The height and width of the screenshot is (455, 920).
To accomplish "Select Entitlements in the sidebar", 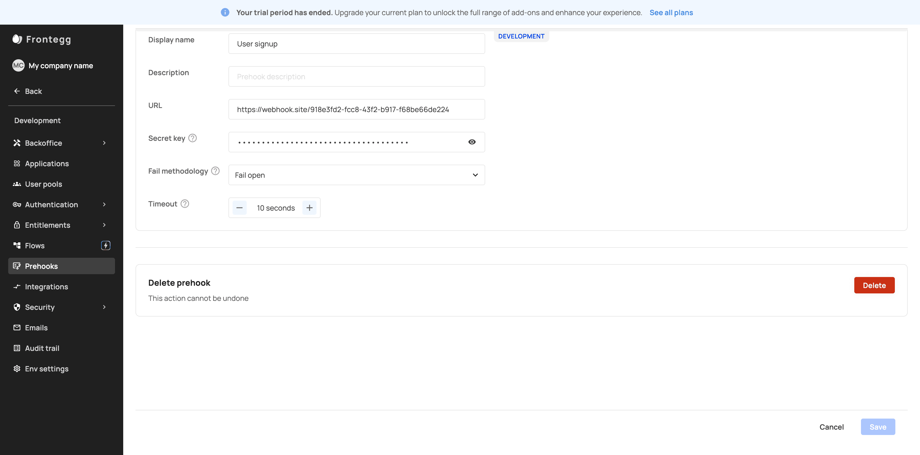I will pos(61,225).
